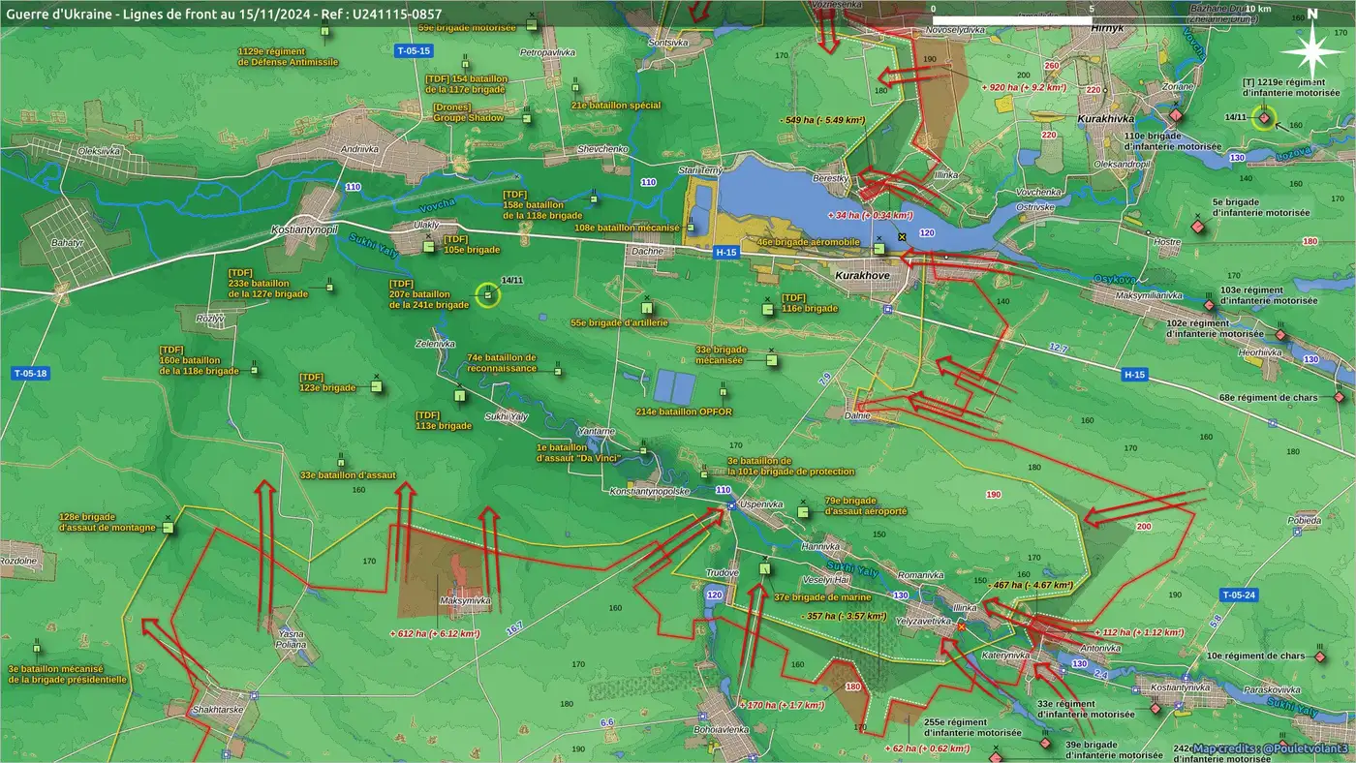Image resolution: width=1356 pixels, height=763 pixels.
Task: Click the Kurakhove town label
Action: tap(862, 276)
